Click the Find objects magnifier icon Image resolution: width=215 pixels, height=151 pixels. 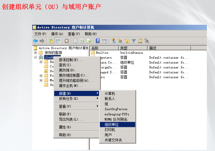(x=140, y=41)
